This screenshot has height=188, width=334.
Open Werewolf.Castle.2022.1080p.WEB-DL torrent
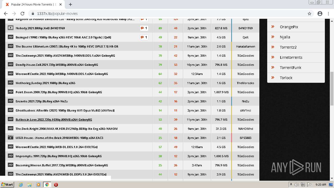pos(57,147)
